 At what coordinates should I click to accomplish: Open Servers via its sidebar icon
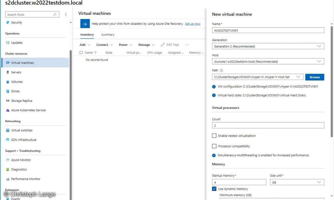coord(8,72)
